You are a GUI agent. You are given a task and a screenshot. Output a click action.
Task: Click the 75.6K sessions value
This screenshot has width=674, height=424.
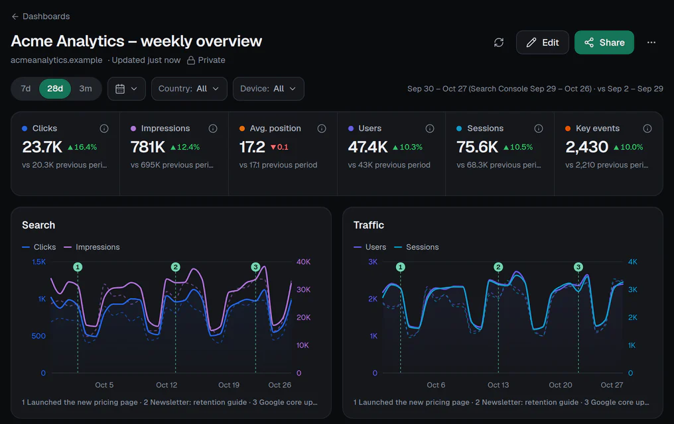477,147
